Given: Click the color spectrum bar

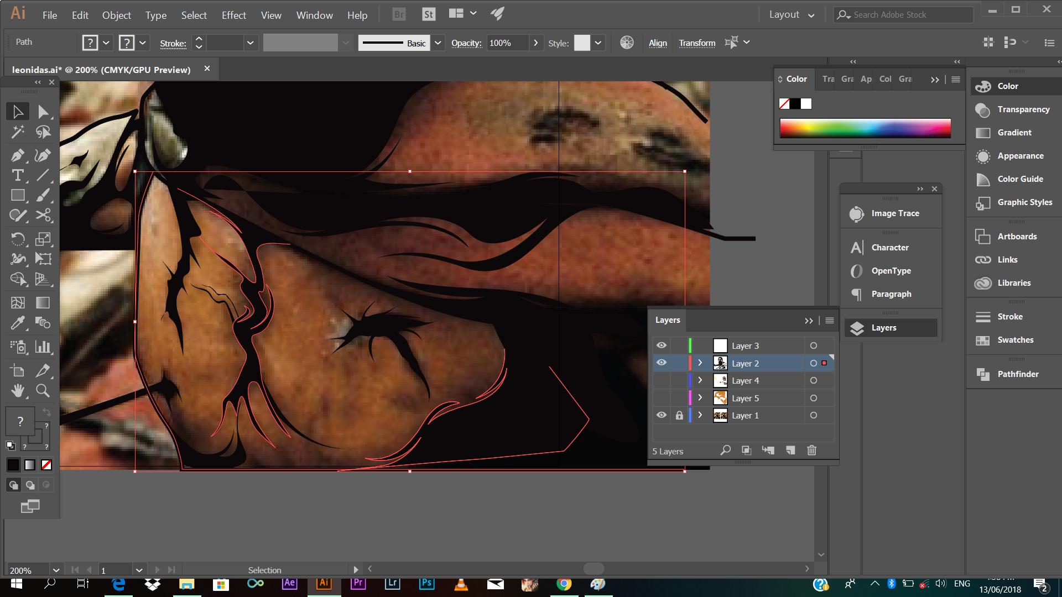Looking at the screenshot, I should click(x=865, y=128).
